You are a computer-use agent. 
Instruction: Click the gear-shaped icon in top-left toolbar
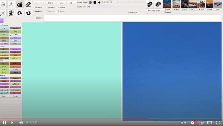[x=3, y=4]
